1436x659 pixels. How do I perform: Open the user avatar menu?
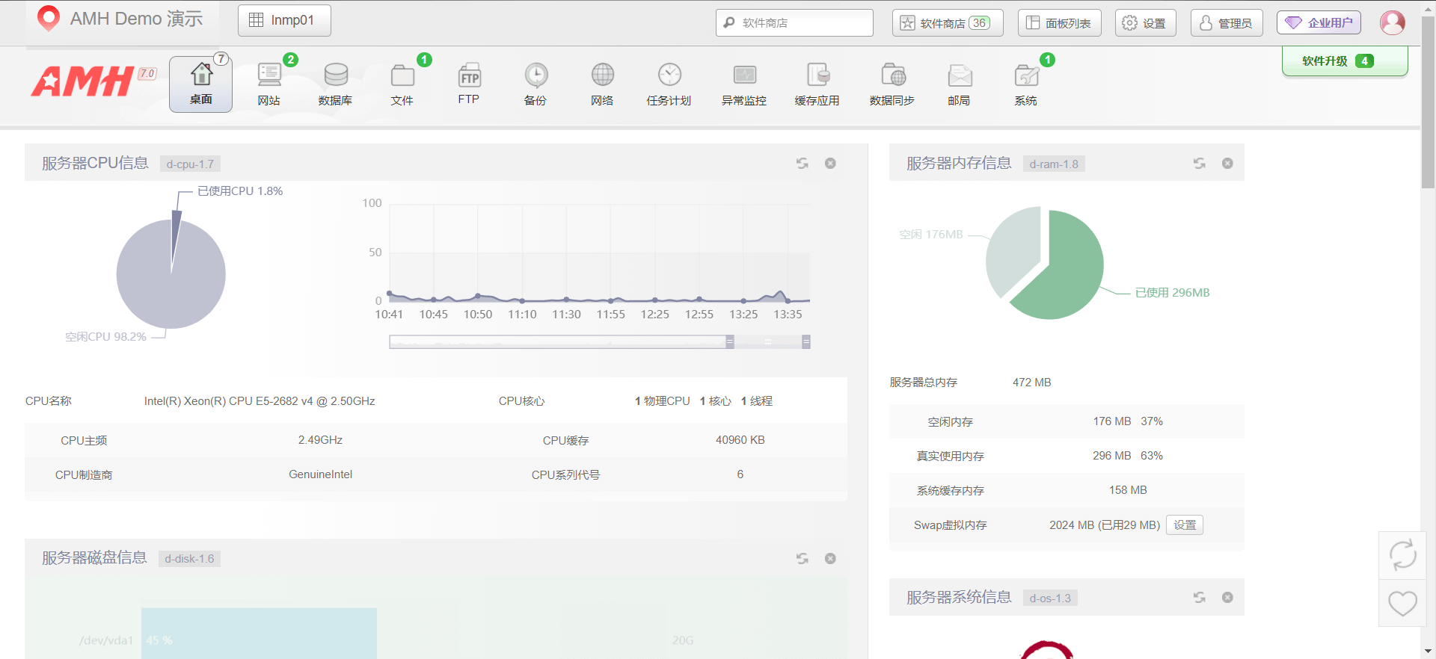coord(1393,22)
